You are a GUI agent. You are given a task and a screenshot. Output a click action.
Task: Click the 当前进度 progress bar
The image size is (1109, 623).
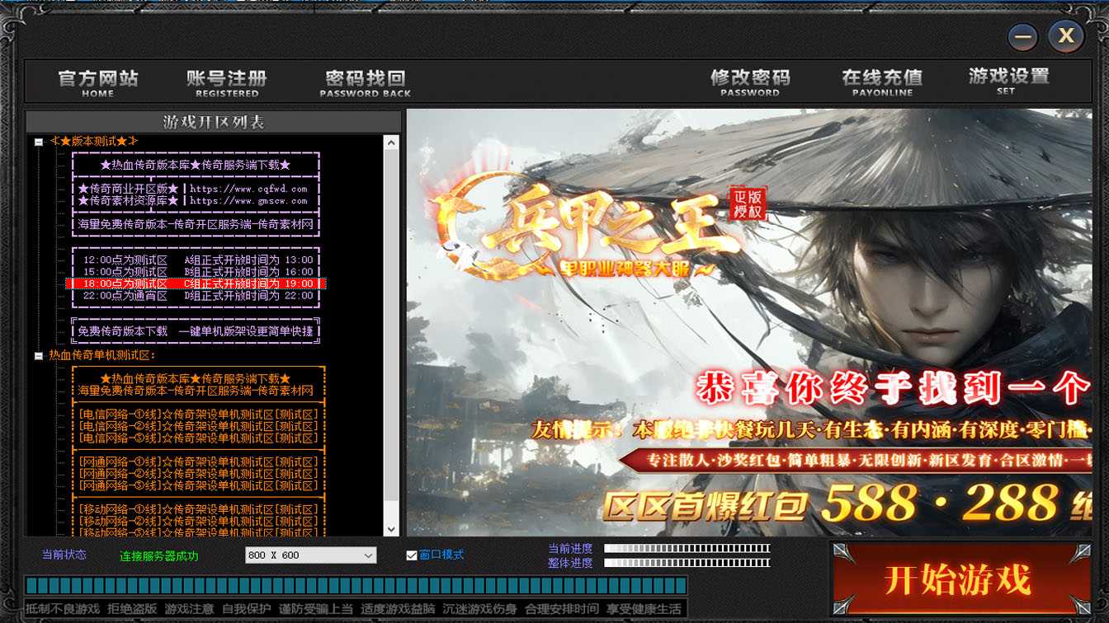click(687, 549)
